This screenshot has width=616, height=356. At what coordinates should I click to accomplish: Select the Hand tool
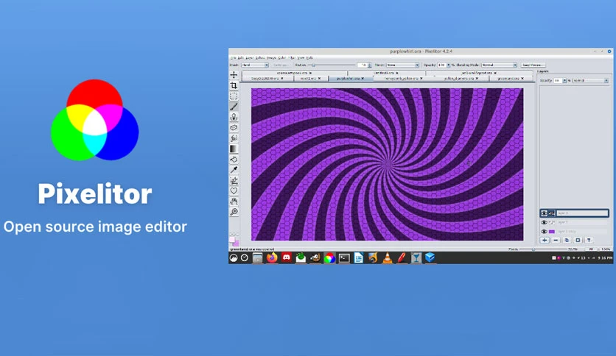(x=234, y=202)
